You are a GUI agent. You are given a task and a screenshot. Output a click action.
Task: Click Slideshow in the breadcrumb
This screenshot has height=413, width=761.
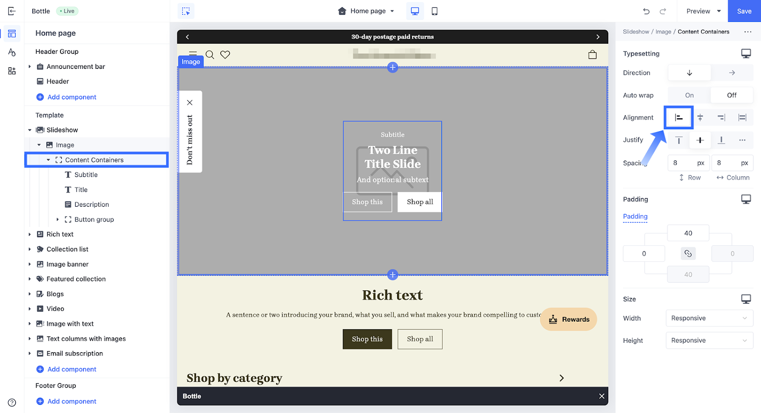(x=636, y=32)
